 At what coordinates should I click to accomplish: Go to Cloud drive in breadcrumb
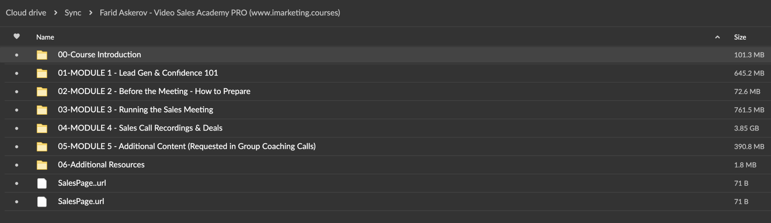coord(26,13)
